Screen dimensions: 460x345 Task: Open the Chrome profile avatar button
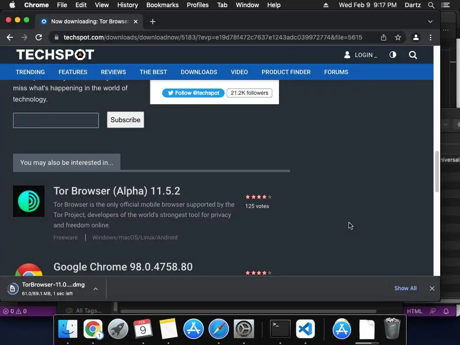pyautogui.click(x=416, y=37)
